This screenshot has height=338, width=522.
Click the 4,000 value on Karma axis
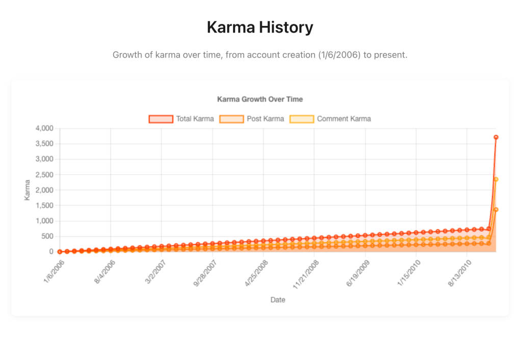(x=45, y=128)
